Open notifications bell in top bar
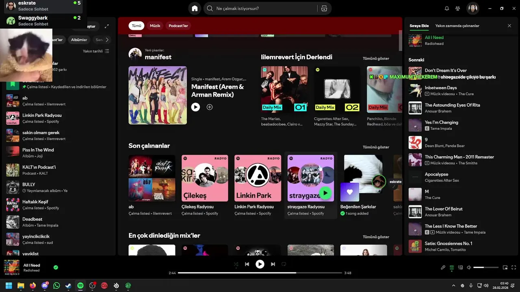 [x=447, y=9]
